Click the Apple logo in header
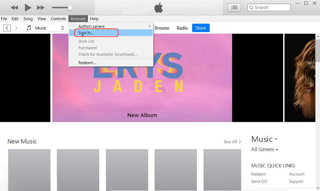 [x=158, y=8]
